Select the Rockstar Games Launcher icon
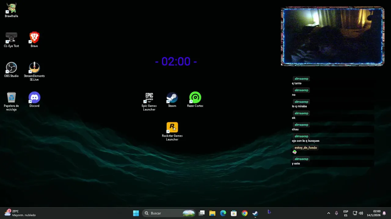 (x=172, y=132)
